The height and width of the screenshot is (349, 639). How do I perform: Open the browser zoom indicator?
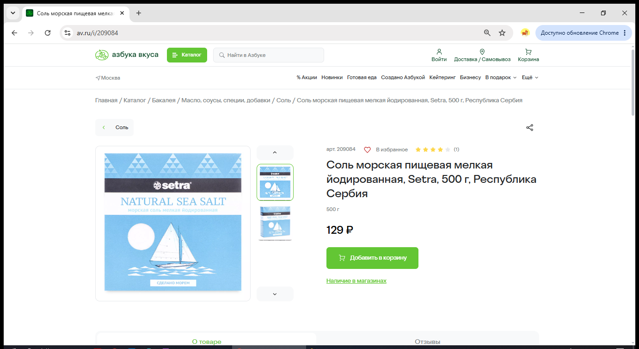pos(487,33)
